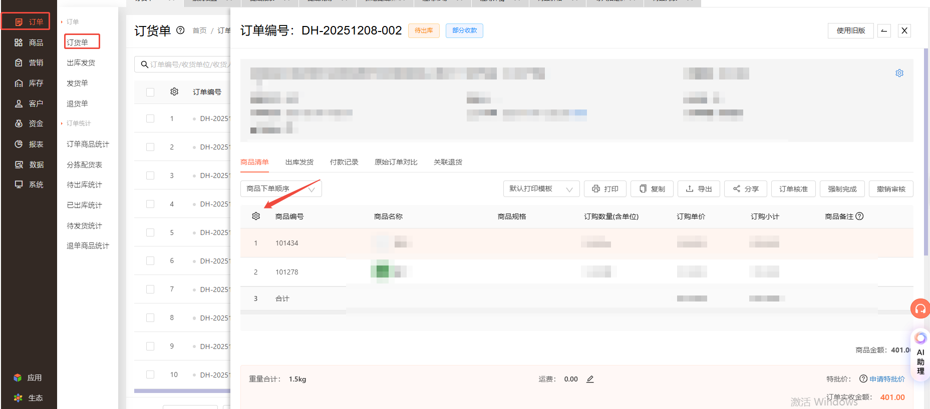Open the 库存 sidebar section
Screen dimensions: 930x409
(29, 83)
